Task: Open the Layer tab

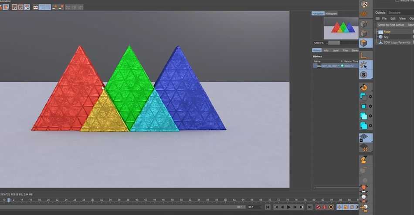Action: (336, 50)
